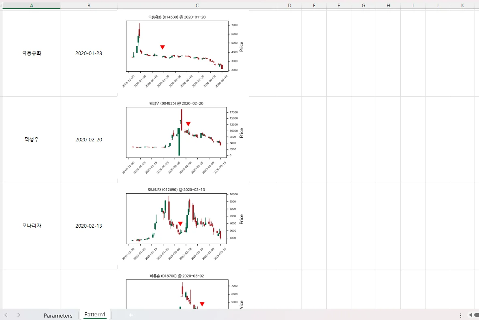Add a new sheet with plus icon
The width and height of the screenshot is (479, 320).
(131, 315)
